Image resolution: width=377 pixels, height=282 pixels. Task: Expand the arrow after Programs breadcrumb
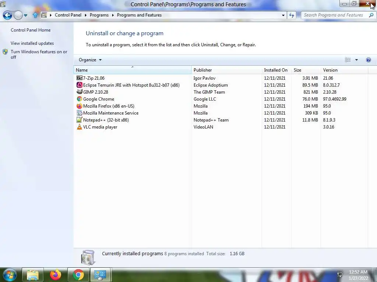coord(113,15)
